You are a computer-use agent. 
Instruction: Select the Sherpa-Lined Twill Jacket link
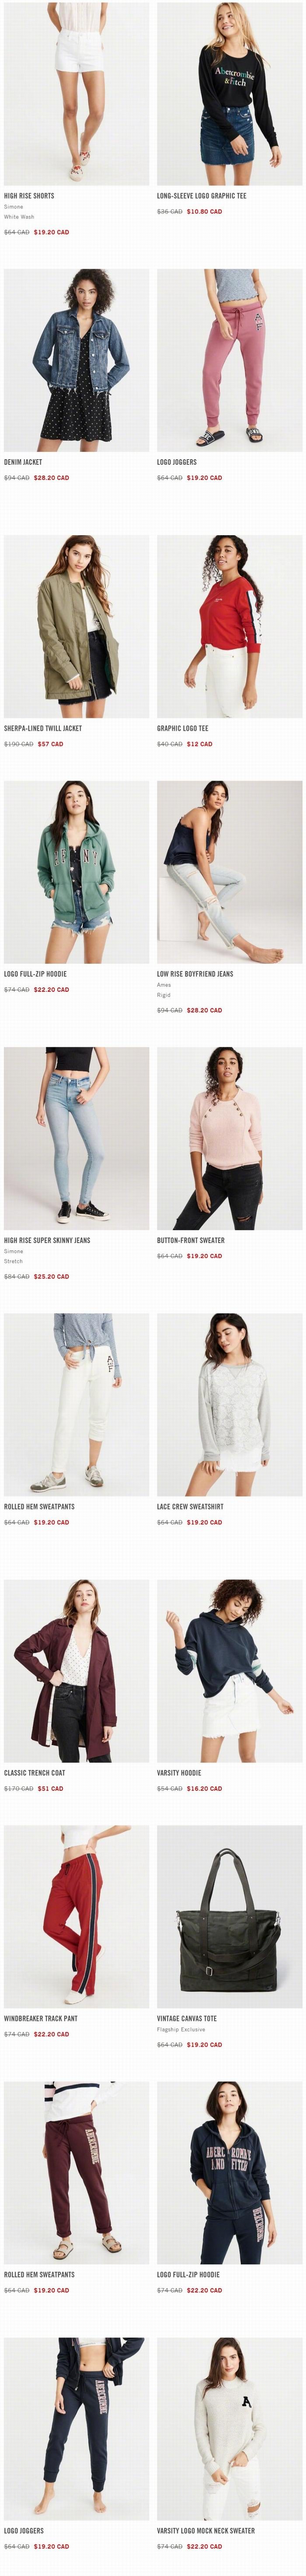[43, 728]
